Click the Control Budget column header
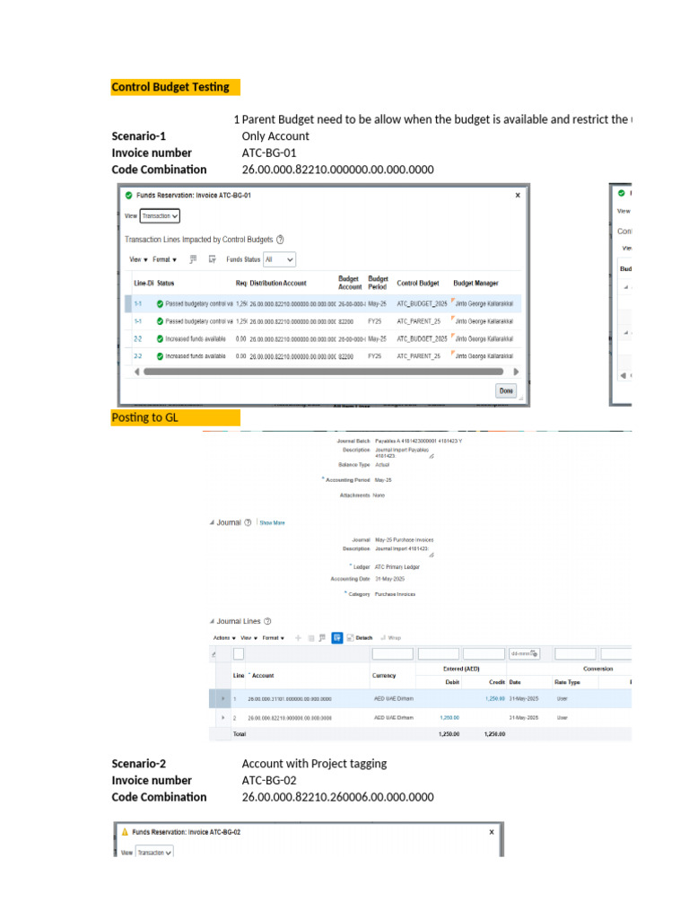This screenshot has width=689, height=919. [x=418, y=283]
